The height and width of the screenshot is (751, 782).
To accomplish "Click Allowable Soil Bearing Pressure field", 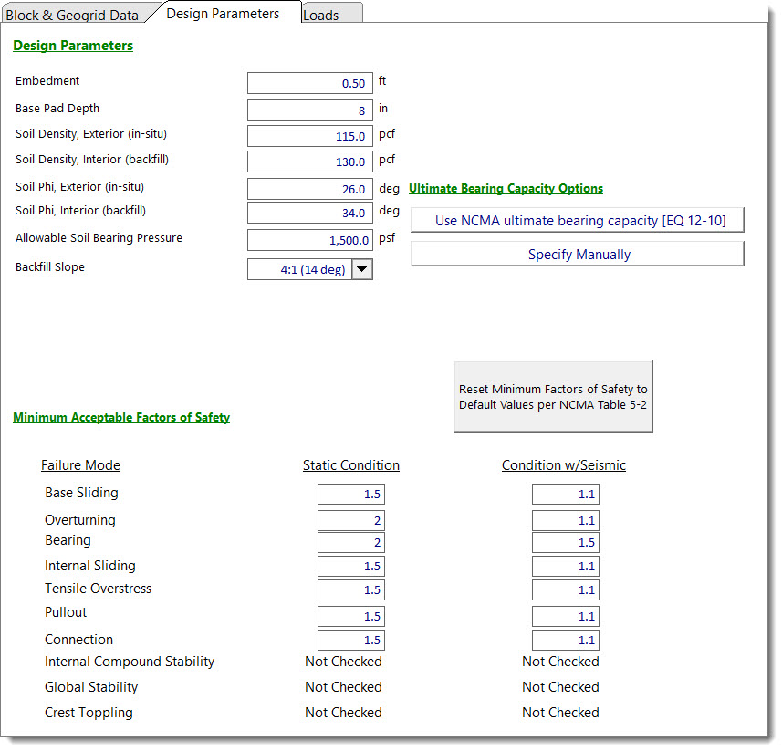I will [309, 240].
